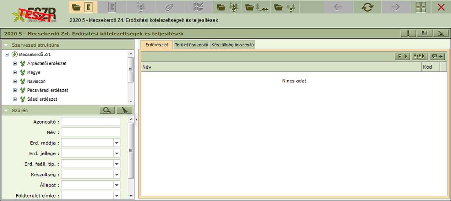451x201 pixels.
Task: Click the active folder-with-E toolbar icon
Action: [x=83, y=7]
